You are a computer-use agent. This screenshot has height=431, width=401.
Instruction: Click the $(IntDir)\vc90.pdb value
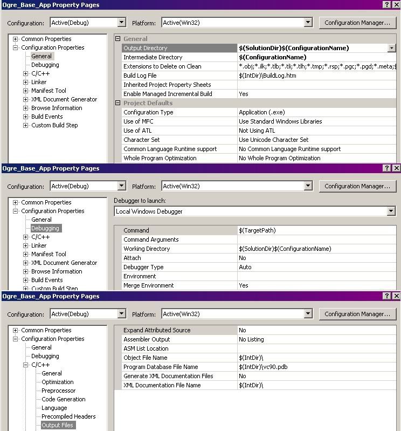[317, 367]
